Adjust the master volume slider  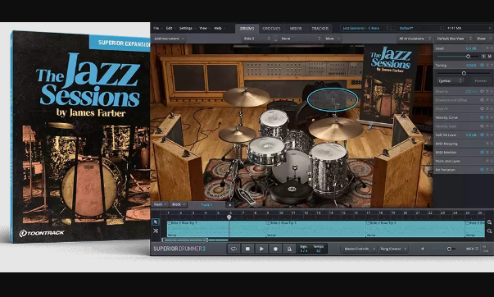click(449, 249)
